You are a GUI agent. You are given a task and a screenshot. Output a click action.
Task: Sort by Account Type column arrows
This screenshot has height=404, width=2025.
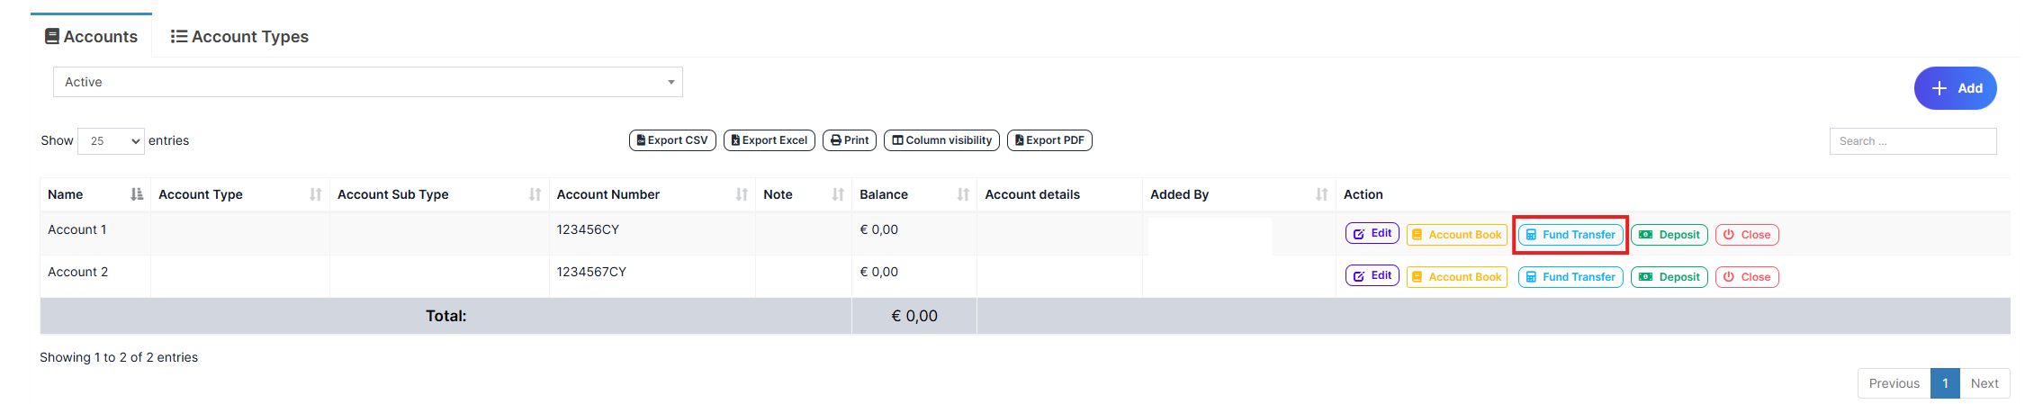click(x=315, y=194)
